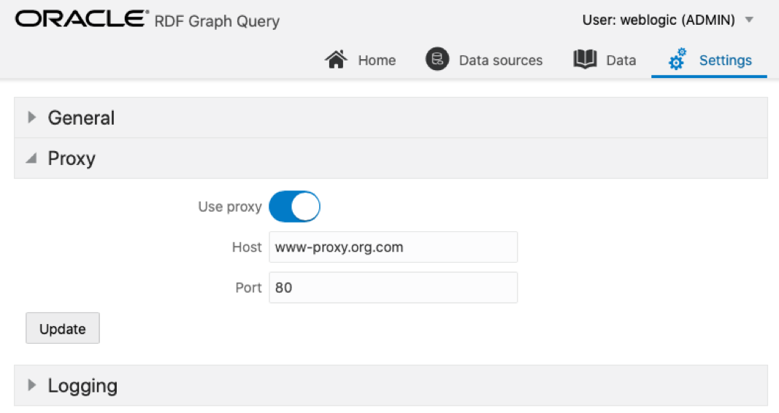Click the Logging section heading

82,386
